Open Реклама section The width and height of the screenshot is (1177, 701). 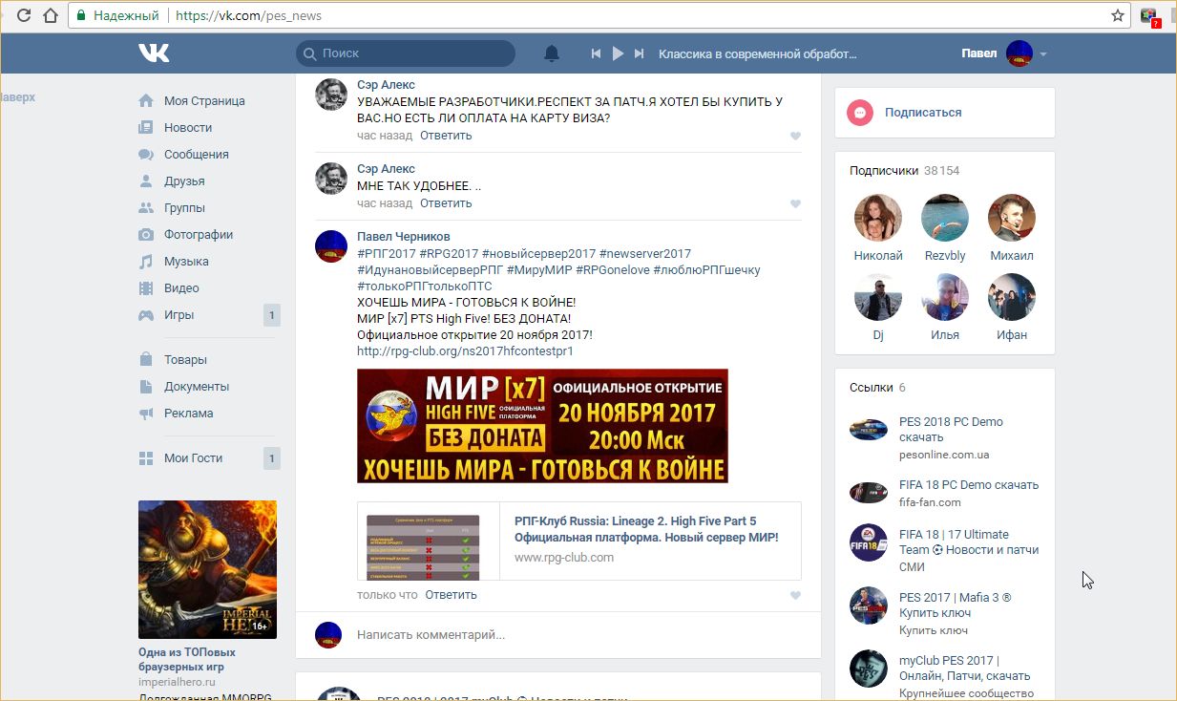tap(189, 414)
